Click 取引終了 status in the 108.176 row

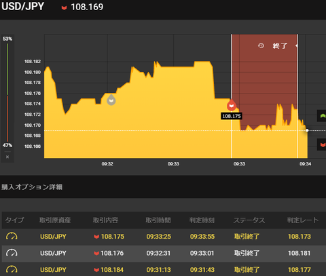point(247,253)
